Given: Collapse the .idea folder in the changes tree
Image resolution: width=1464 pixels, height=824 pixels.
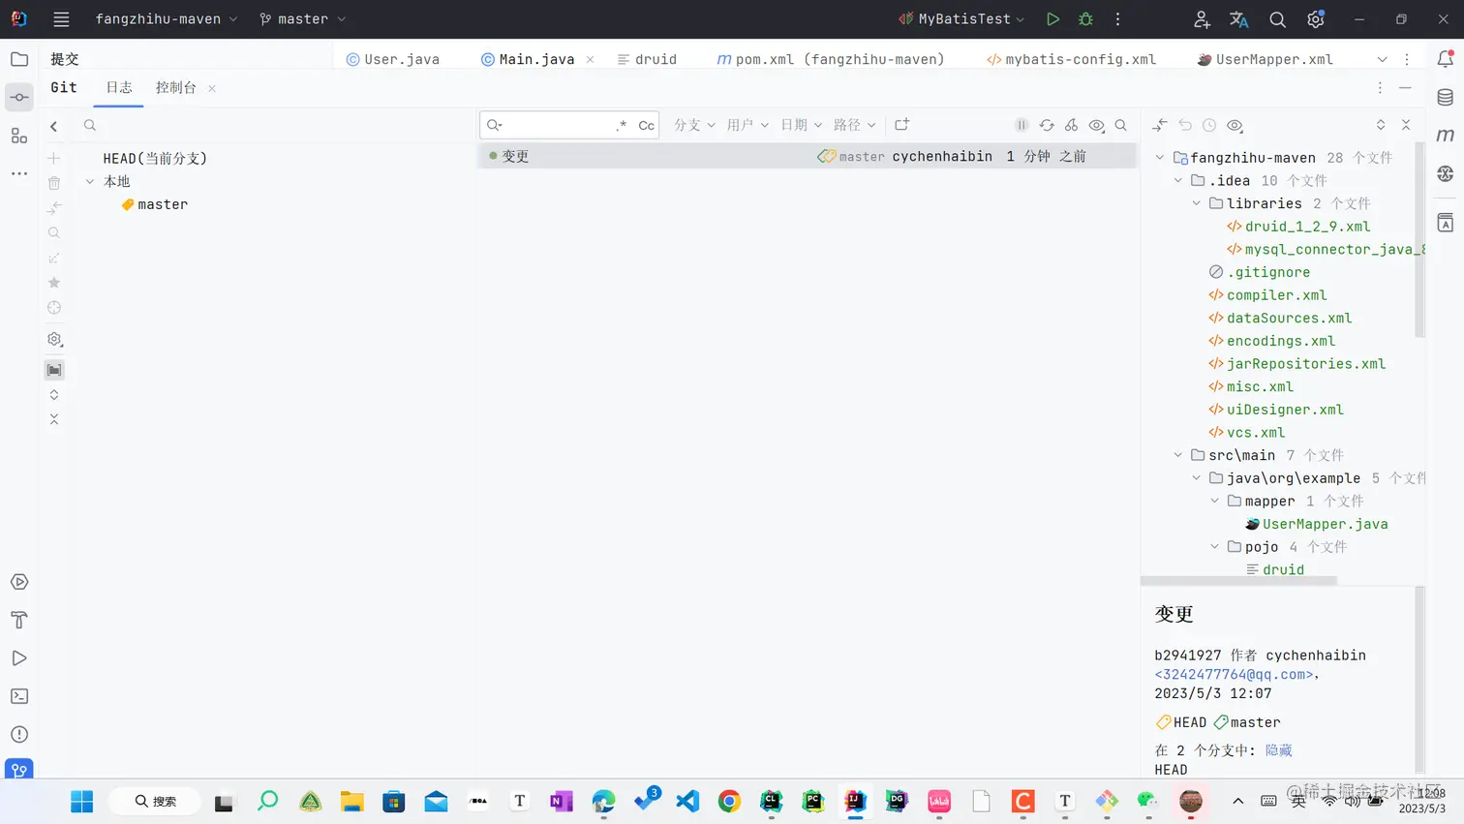Looking at the screenshot, I should [x=1178, y=180].
